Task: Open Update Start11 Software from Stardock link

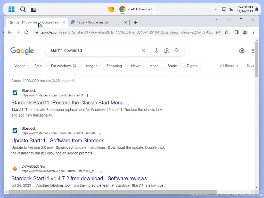Action: pos(57,141)
